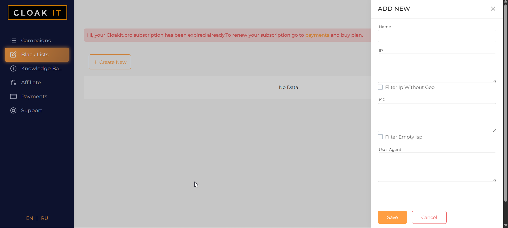The height and width of the screenshot is (228, 508).
Task: Click the Black Lists edit icon
Action: 13,55
